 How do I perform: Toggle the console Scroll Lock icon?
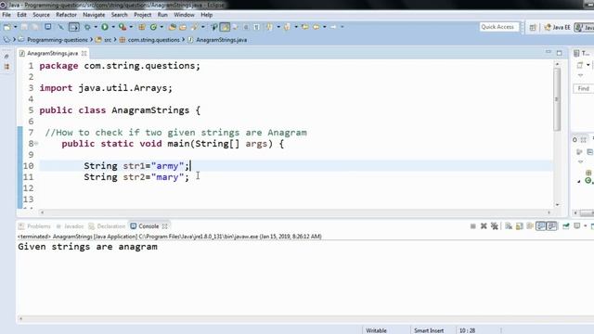click(x=520, y=226)
